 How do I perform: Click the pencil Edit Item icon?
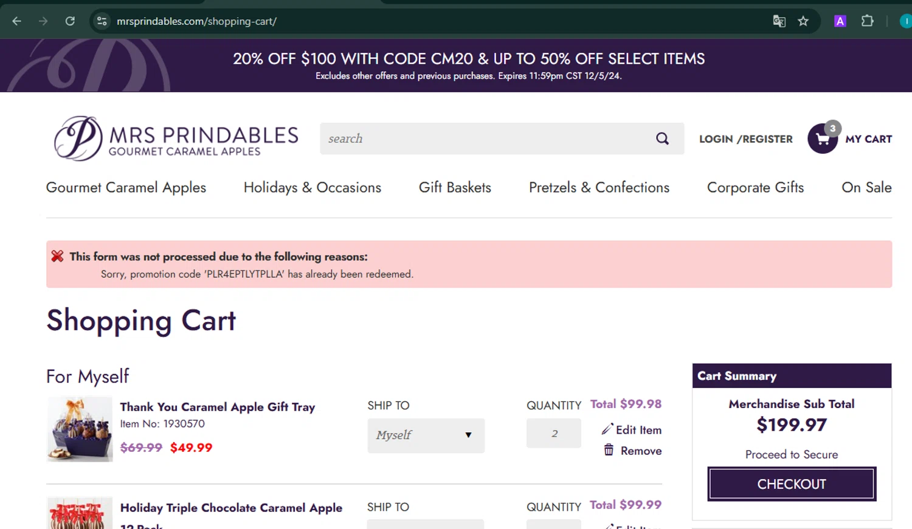[x=607, y=429]
